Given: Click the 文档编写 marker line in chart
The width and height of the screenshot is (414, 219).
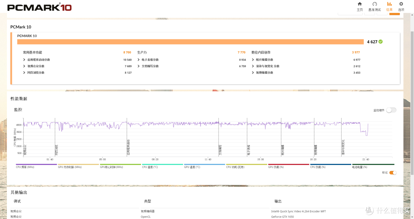Looking at the screenshot, I should [219, 137].
